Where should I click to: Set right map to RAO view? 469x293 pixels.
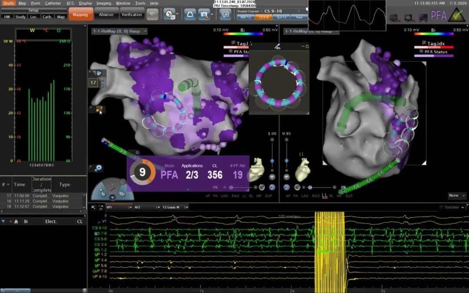coord(316,196)
